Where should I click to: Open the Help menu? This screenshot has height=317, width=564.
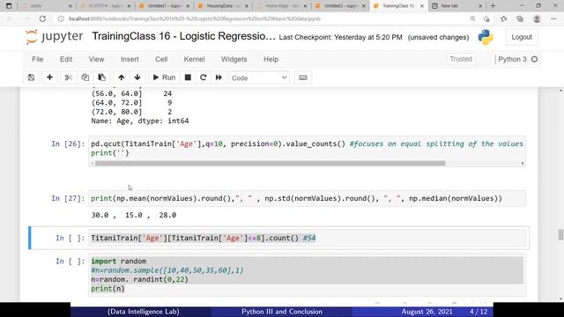point(271,59)
